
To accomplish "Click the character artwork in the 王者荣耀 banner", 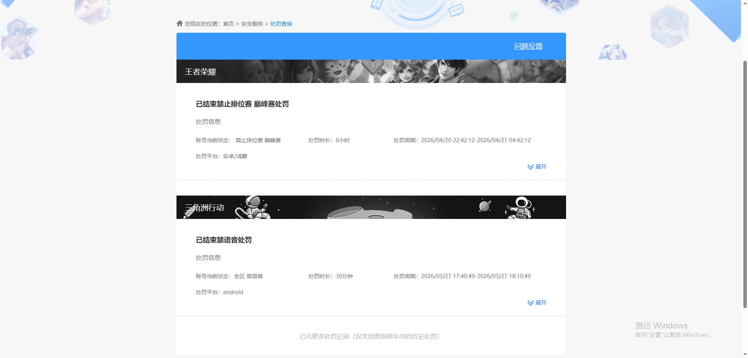I will click(448, 71).
